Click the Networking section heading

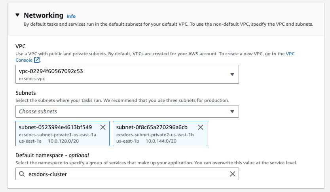(x=43, y=15)
